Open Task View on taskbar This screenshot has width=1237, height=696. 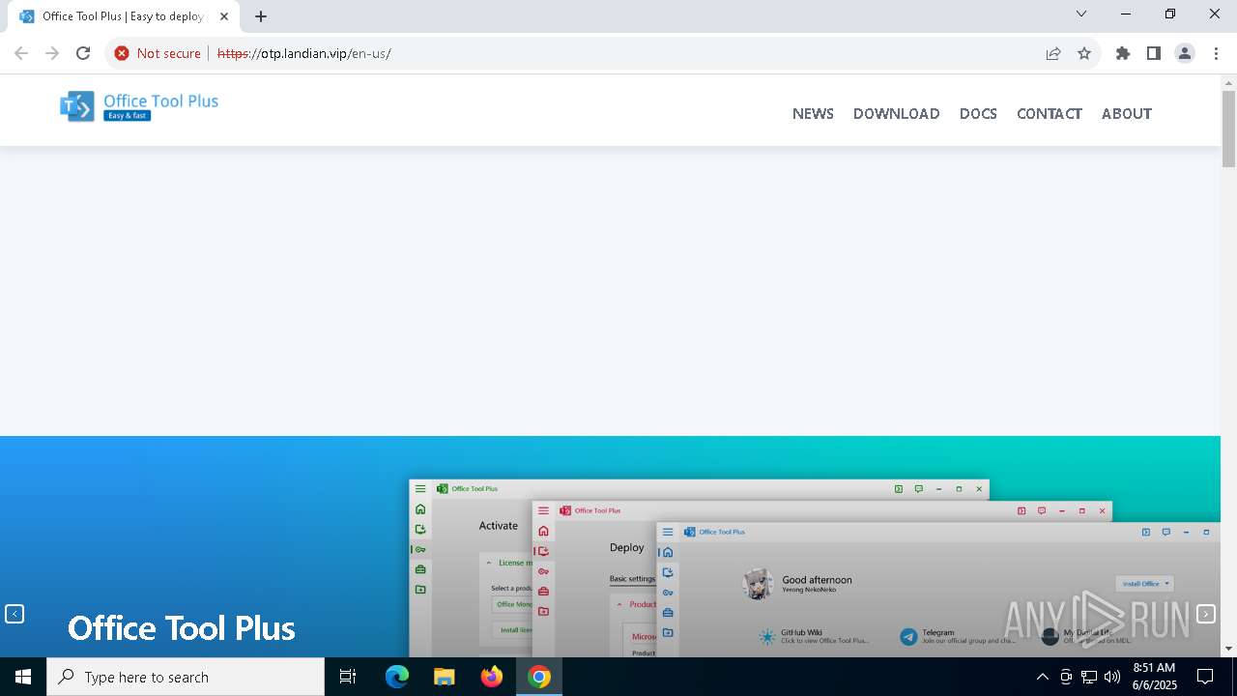coord(348,677)
